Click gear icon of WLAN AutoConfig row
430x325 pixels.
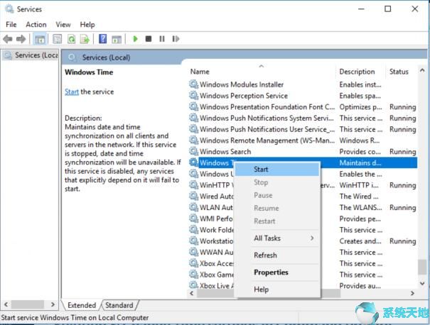pos(193,207)
